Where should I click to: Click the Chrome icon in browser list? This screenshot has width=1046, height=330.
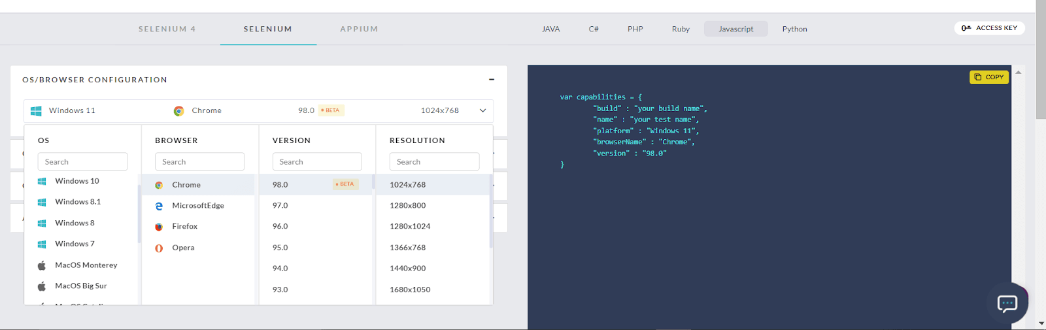pyautogui.click(x=159, y=186)
